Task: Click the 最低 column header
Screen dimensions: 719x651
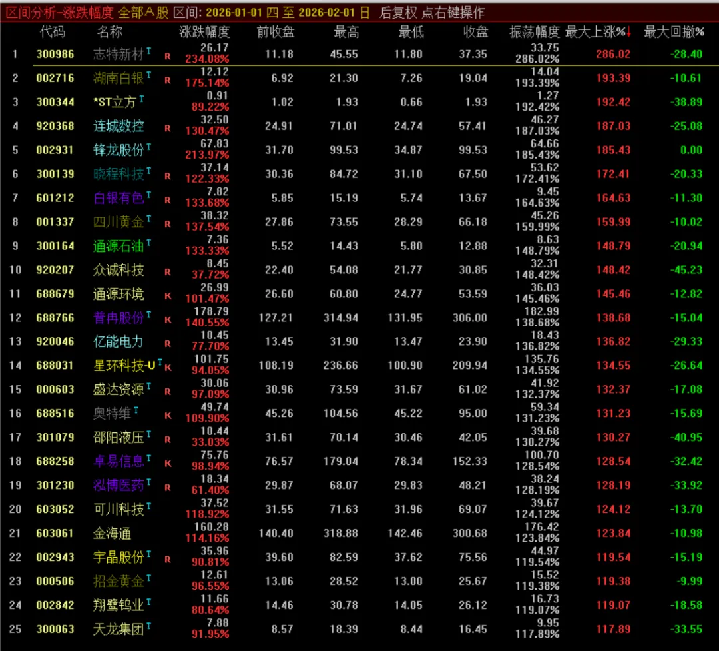Action: (411, 32)
